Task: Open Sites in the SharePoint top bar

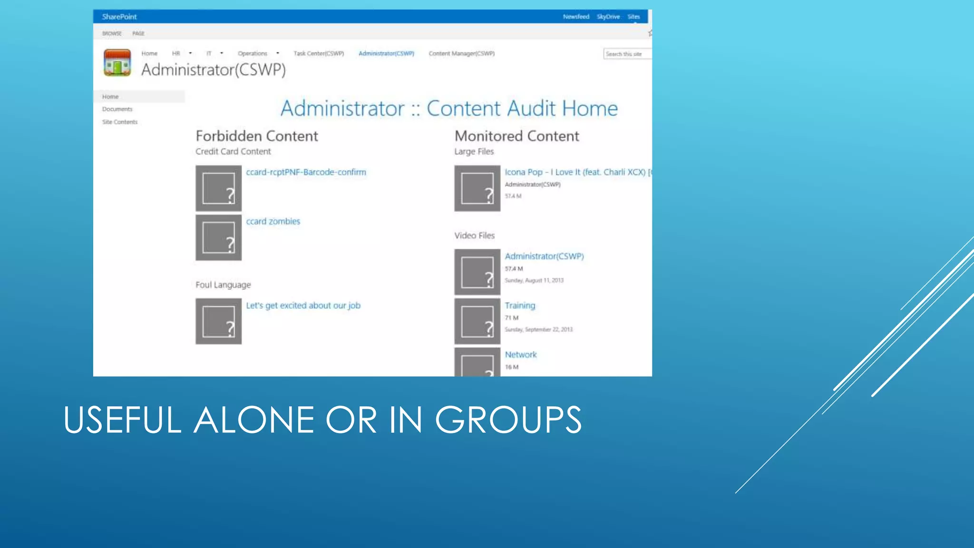Action: tap(633, 17)
